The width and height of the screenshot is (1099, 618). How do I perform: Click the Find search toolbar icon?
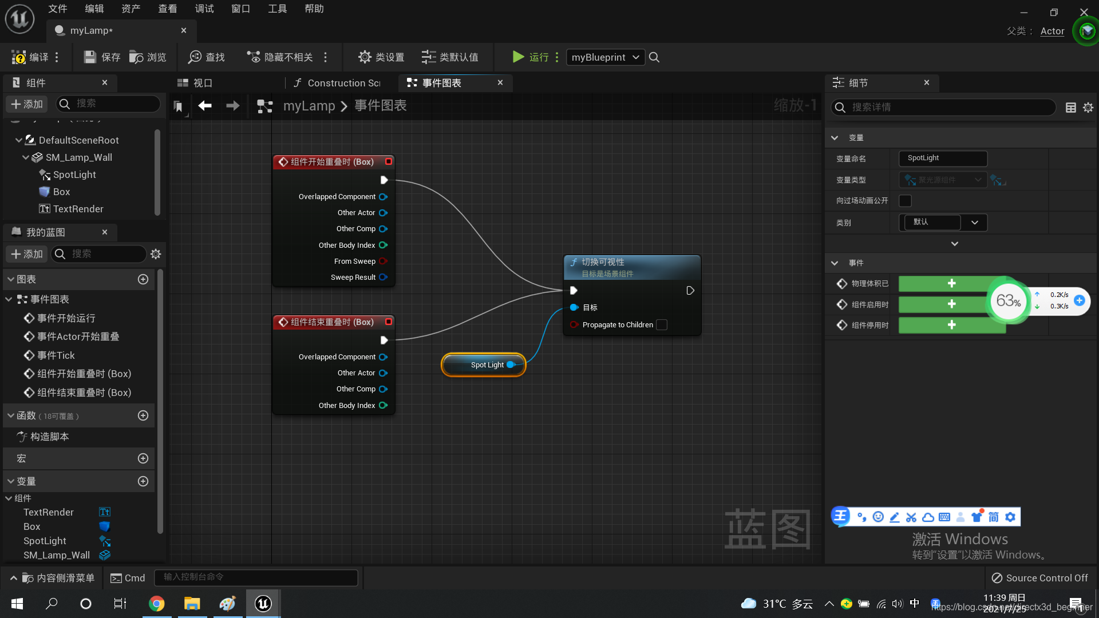(x=195, y=57)
